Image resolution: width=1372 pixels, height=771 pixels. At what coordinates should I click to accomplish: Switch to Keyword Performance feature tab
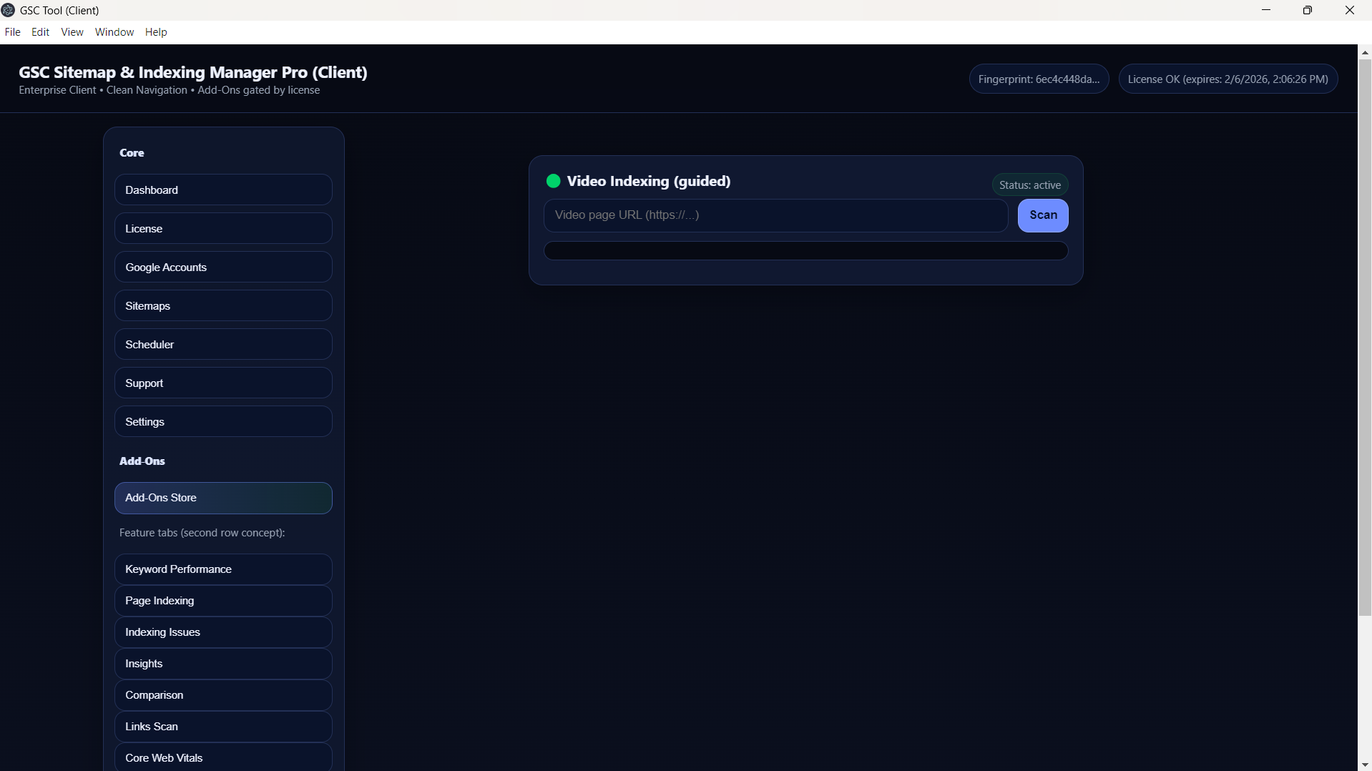point(223,569)
